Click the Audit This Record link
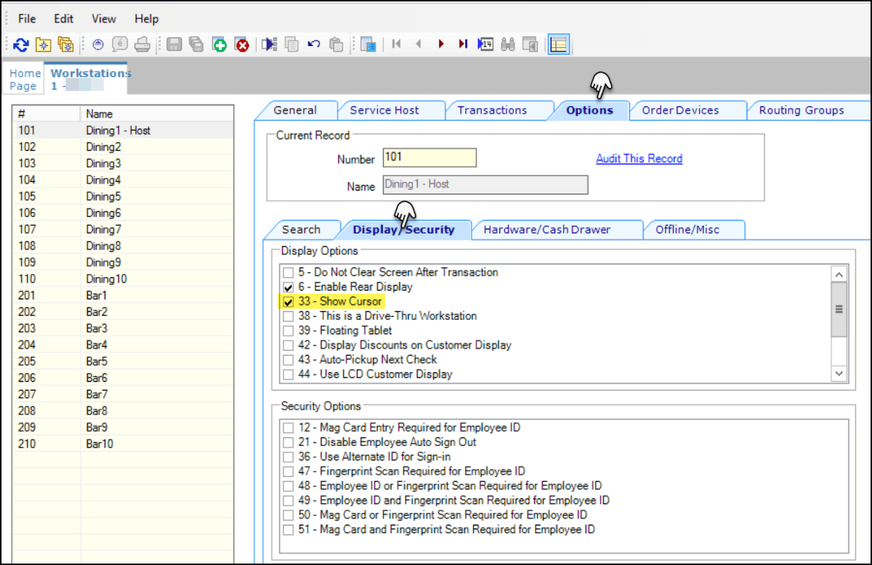The height and width of the screenshot is (565, 872). point(639,159)
